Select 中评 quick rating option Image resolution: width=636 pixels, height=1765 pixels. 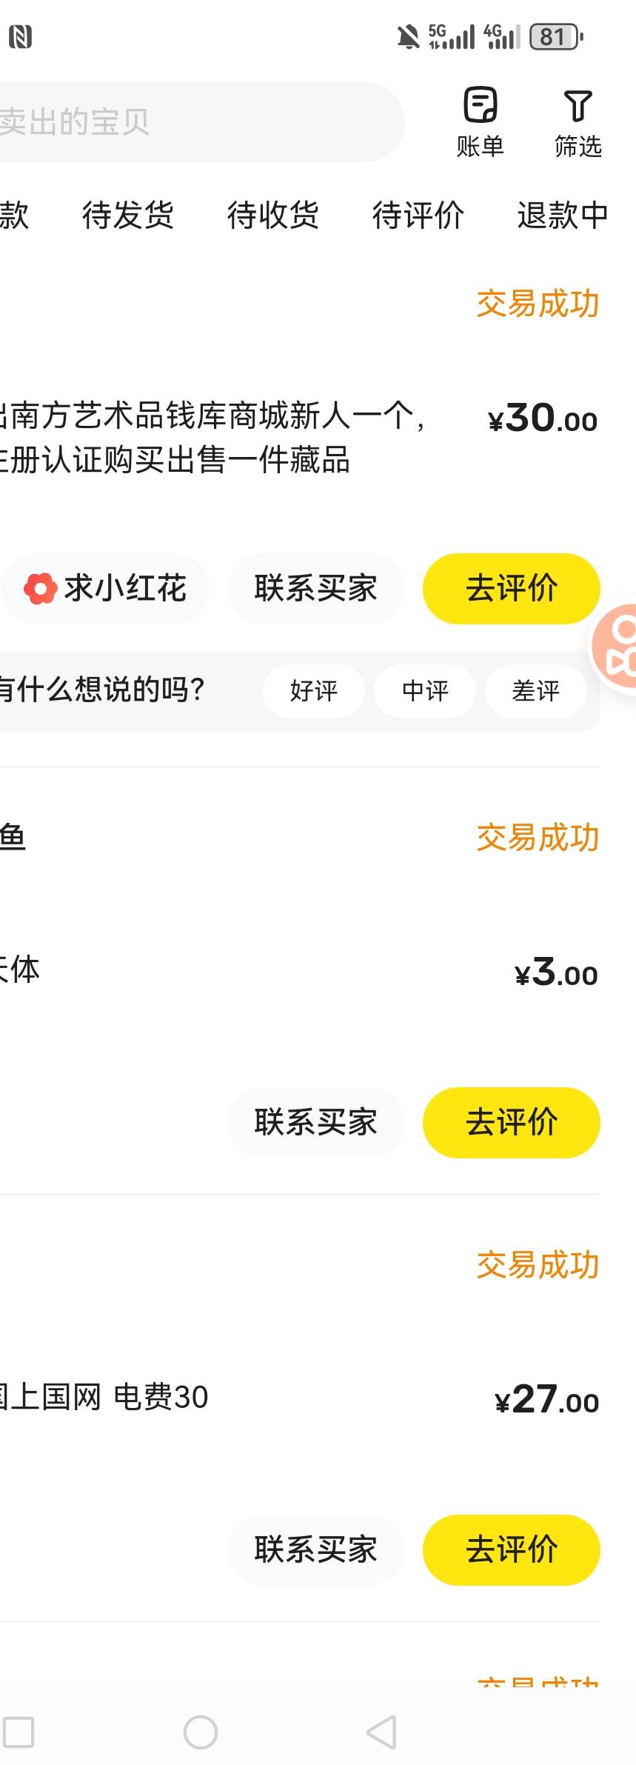424,691
